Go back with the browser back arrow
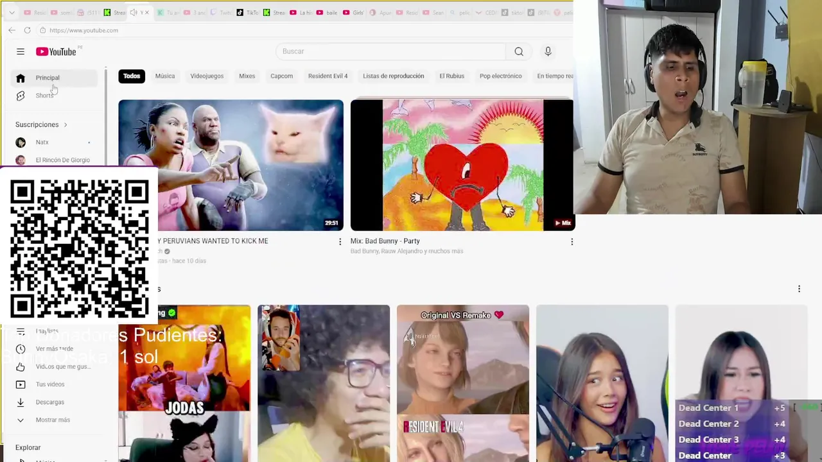The height and width of the screenshot is (462, 822). (12, 30)
